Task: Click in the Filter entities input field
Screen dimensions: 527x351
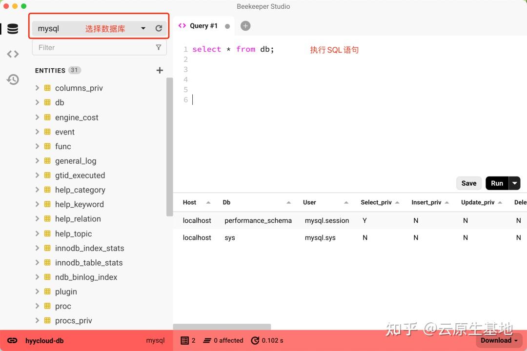Action: 88,47
